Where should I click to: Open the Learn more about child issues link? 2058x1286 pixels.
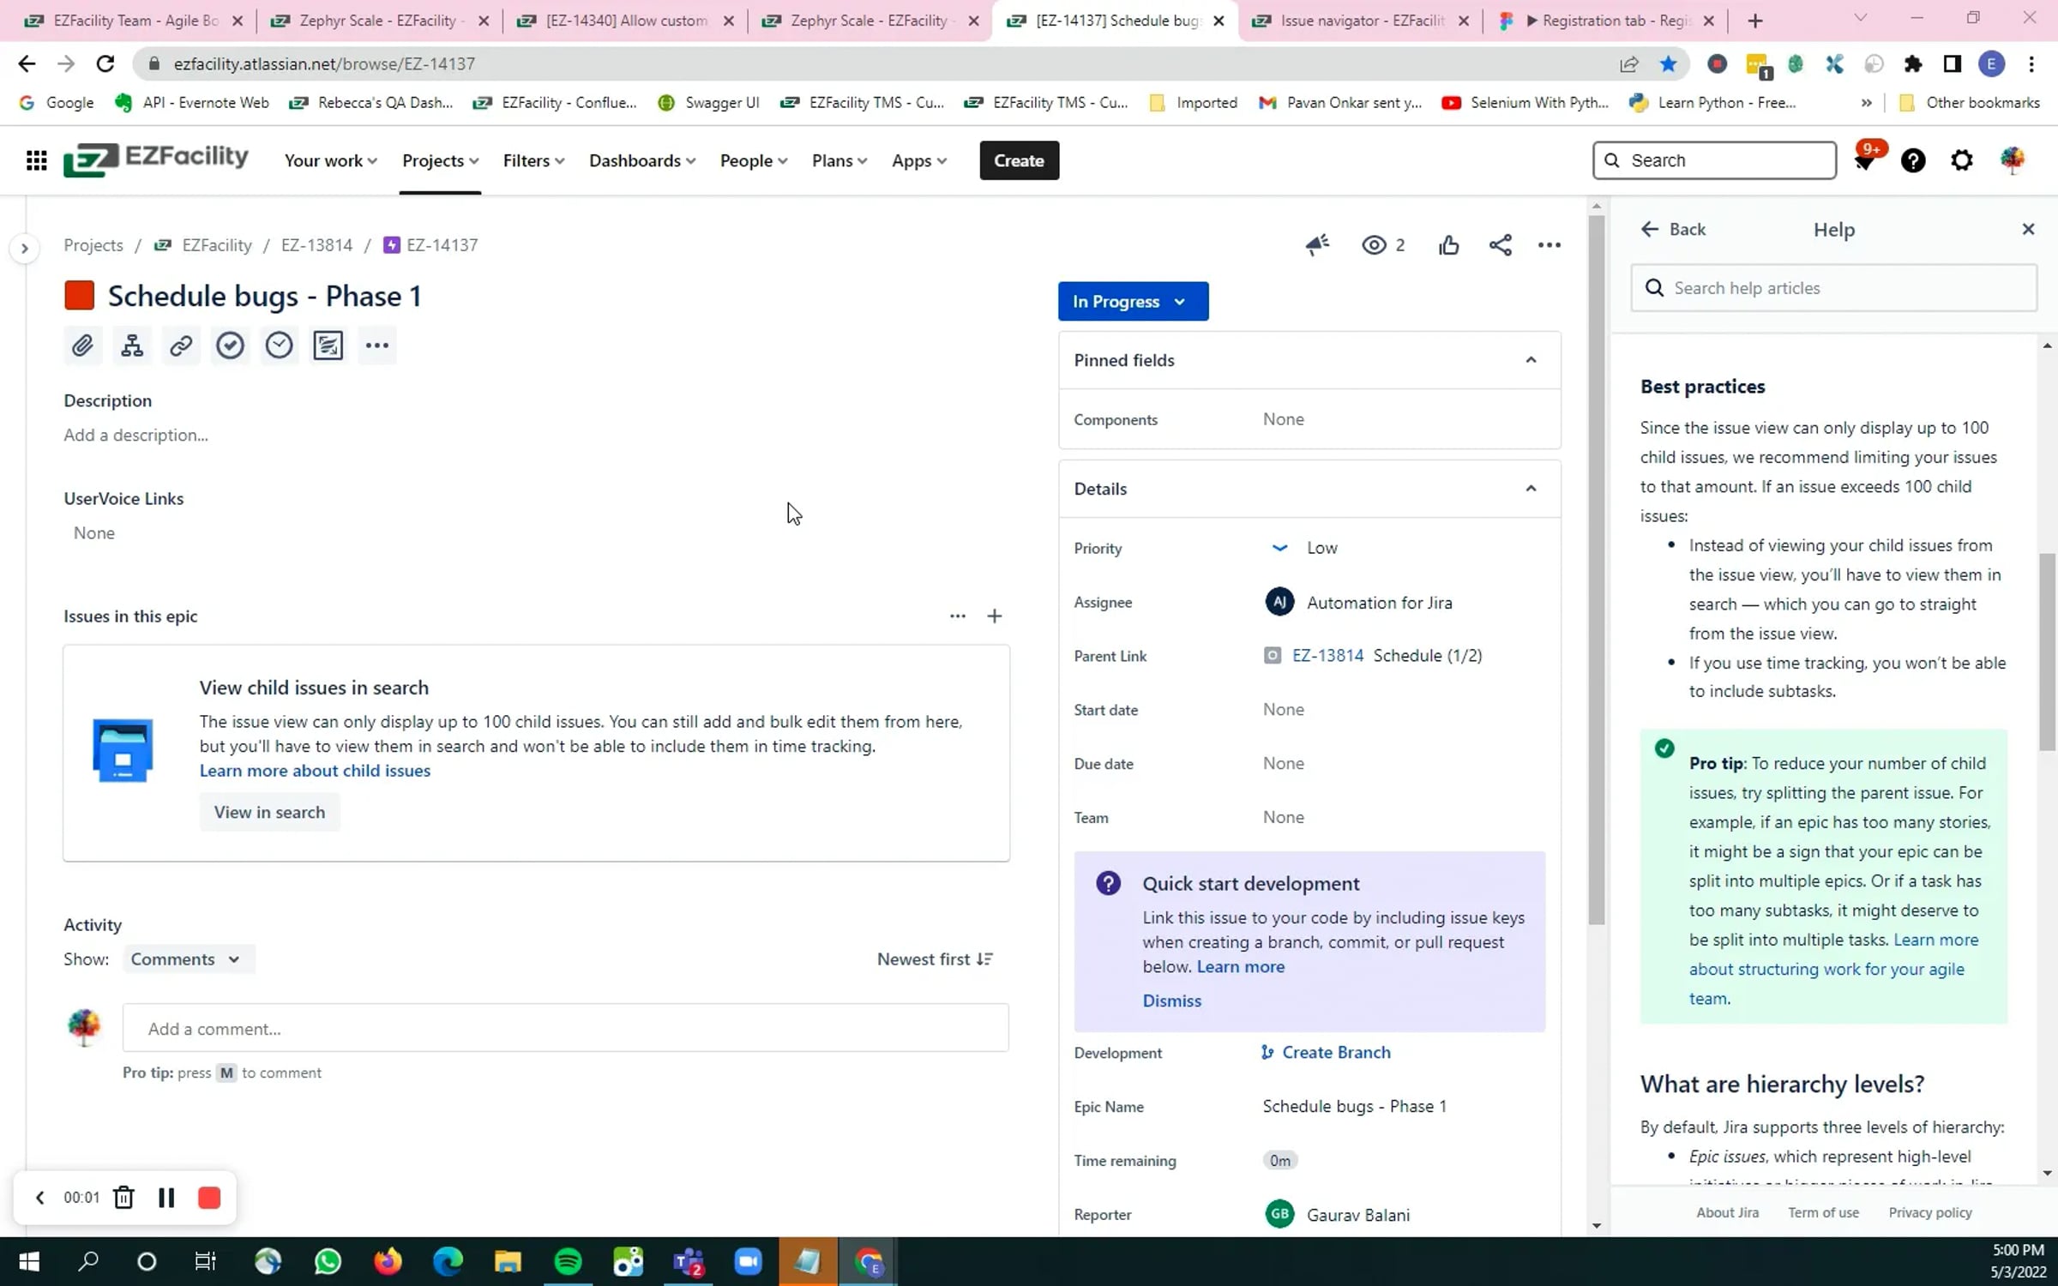(x=315, y=770)
